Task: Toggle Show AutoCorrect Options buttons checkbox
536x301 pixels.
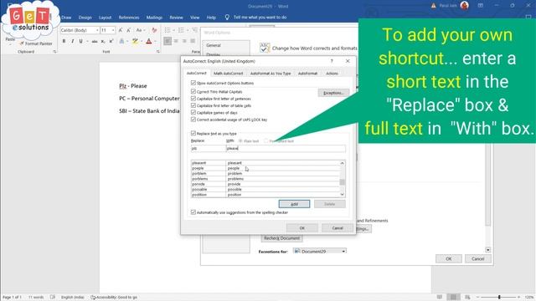Action: click(193, 83)
